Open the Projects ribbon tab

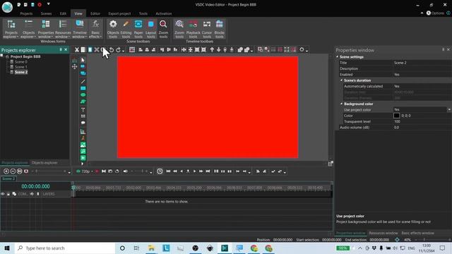click(x=26, y=13)
